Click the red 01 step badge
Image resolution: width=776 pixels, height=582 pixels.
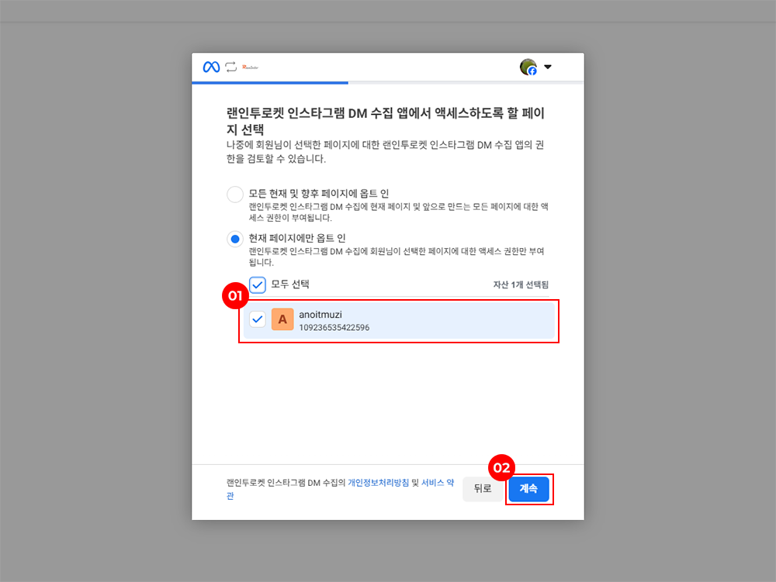click(x=234, y=296)
